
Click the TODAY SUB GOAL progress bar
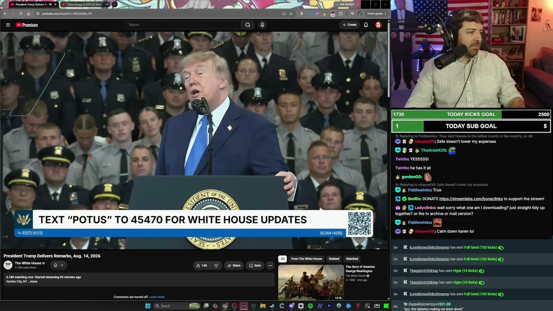471,126
